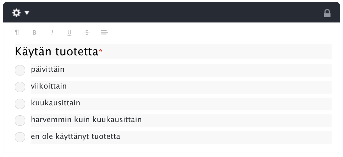
Task: Choose the en ole käyttänyt tuotetta radio button
Action: pos(20,137)
